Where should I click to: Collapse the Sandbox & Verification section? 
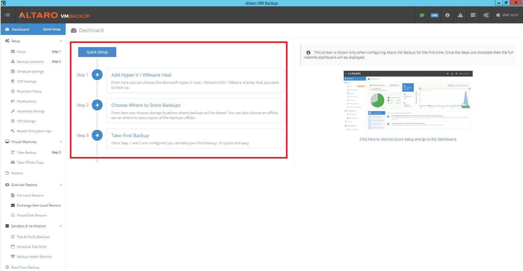(61, 226)
